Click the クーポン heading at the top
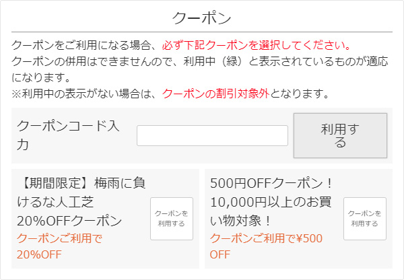The width and height of the screenshot is (404, 280). coord(202,17)
